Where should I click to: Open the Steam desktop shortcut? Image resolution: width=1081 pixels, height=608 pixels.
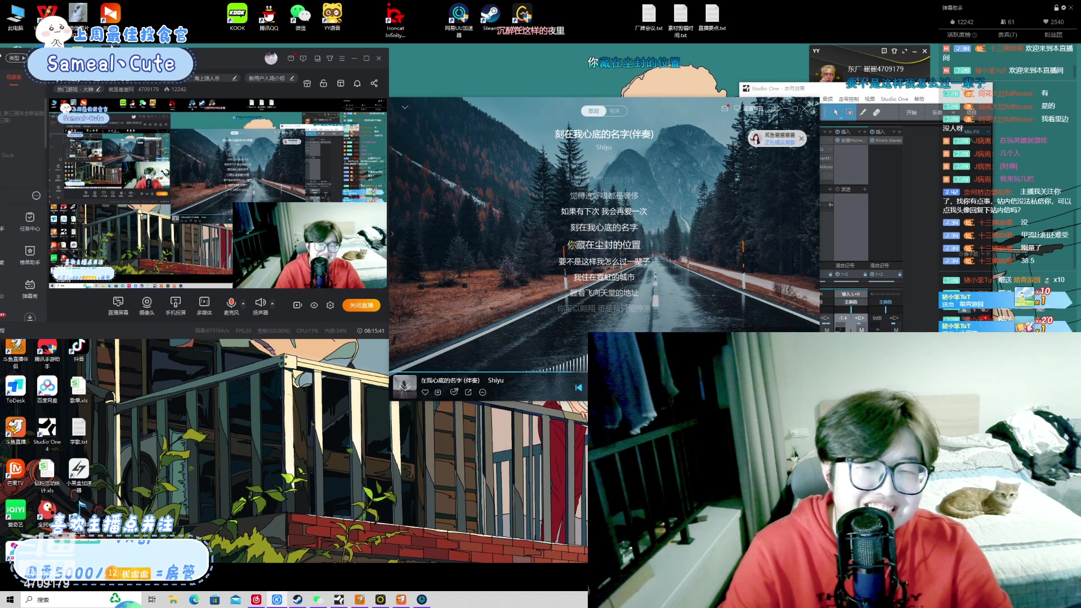[x=490, y=17]
